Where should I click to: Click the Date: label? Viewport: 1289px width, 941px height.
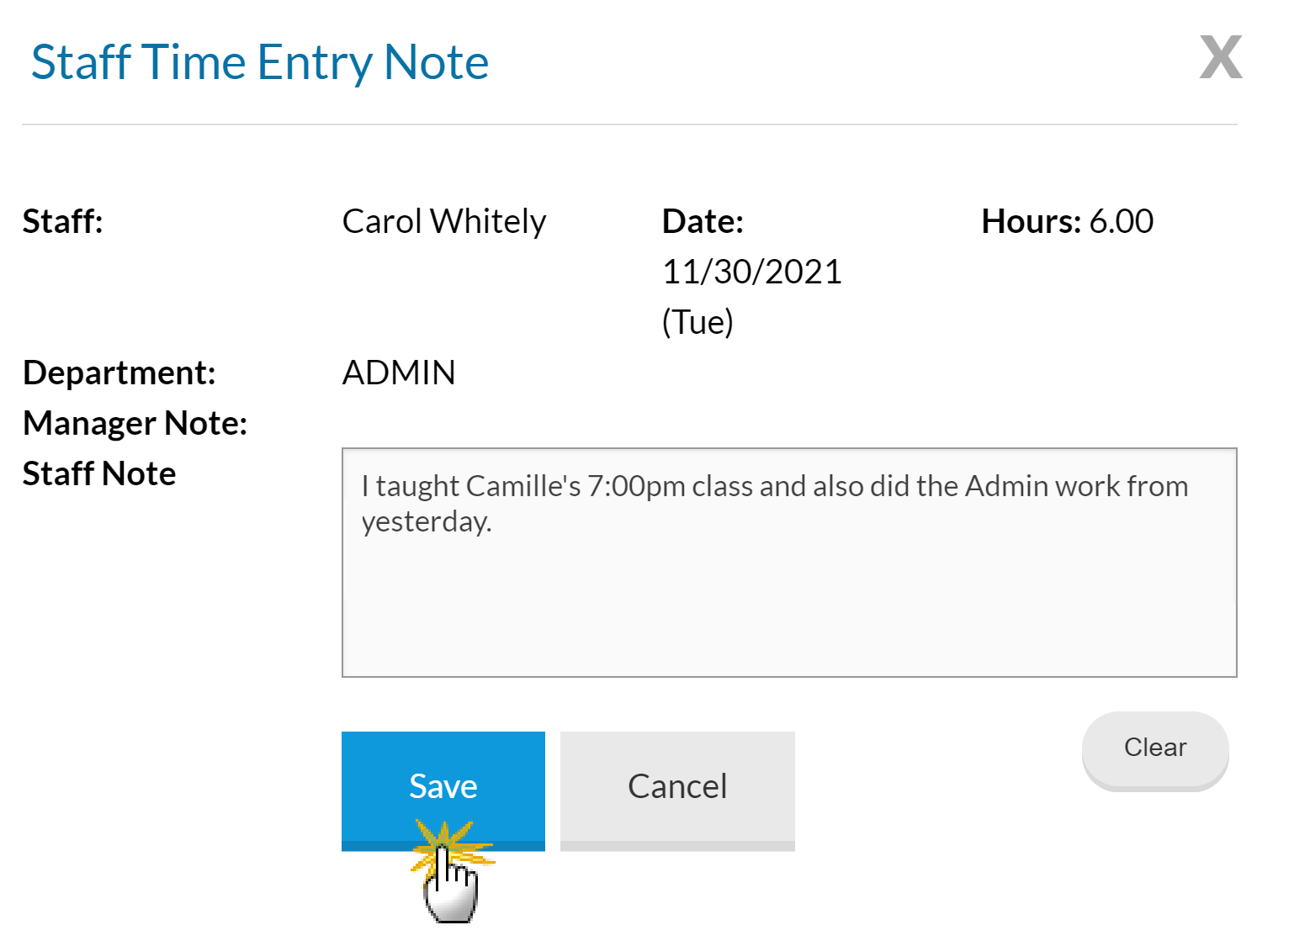pos(703,222)
